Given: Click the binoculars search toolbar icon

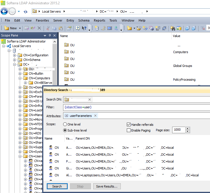Looking at the screenshot, I should pos(173,28).
